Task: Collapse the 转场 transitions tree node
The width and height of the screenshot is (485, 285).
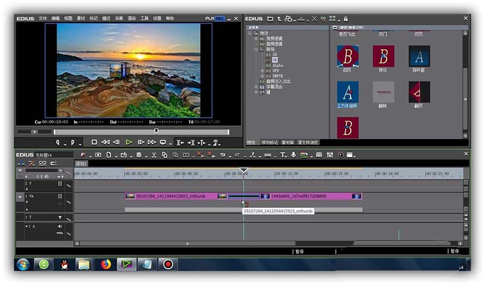Action: click(256, 49)
